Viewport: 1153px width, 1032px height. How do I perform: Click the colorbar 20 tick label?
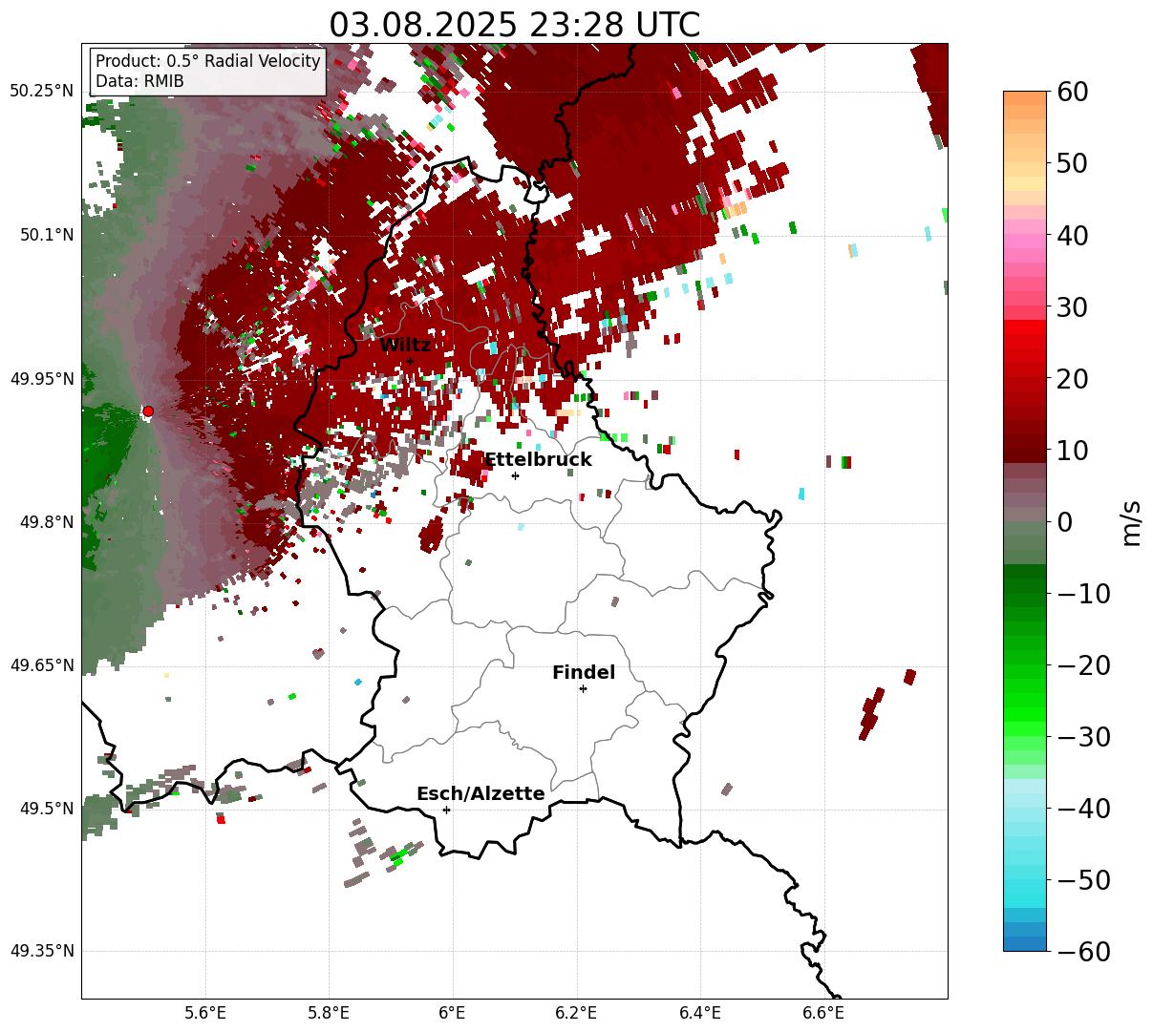tap(1072, 378)
